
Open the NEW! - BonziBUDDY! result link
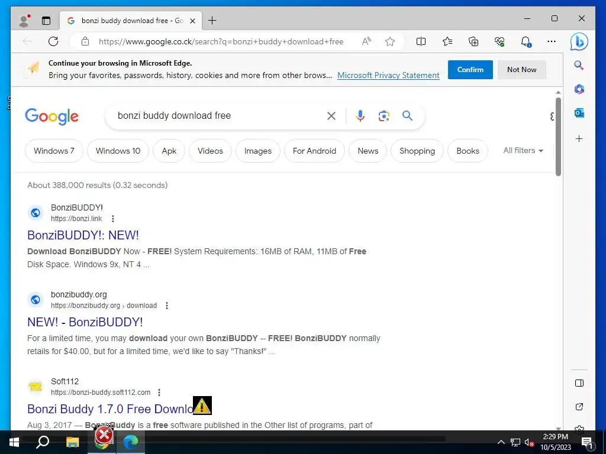point(85,322)
